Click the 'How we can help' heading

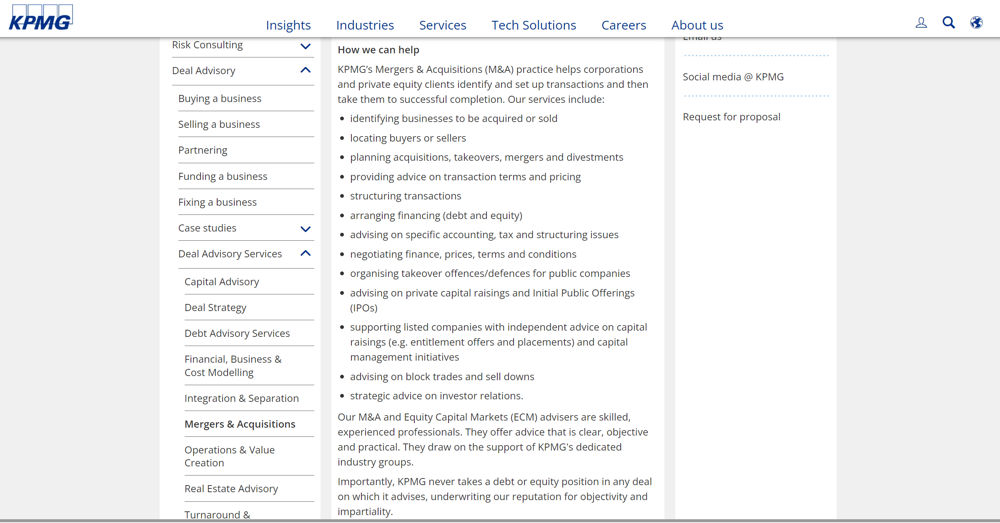pyautogui.click(x=378, y=50)
